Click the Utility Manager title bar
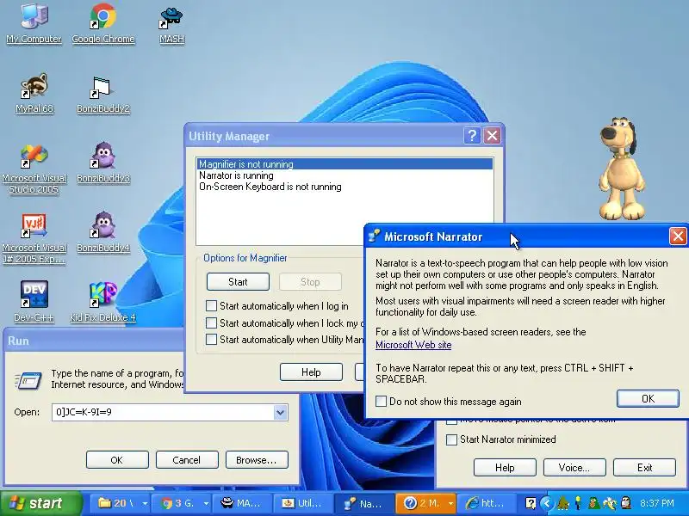This screenshot has width=689, height=516. (344, 136)
